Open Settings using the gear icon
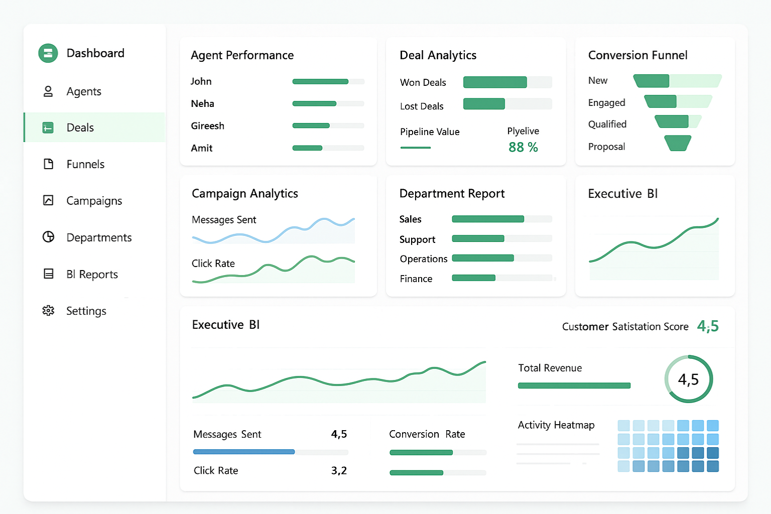 tap(48, 311)
